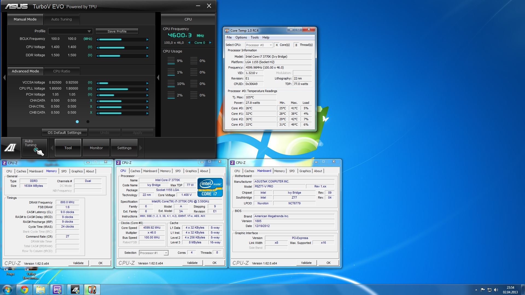Screen dimensions: 525x295
Task: Click Validate in Memory CPU-Z window
Action: point(78,263)
